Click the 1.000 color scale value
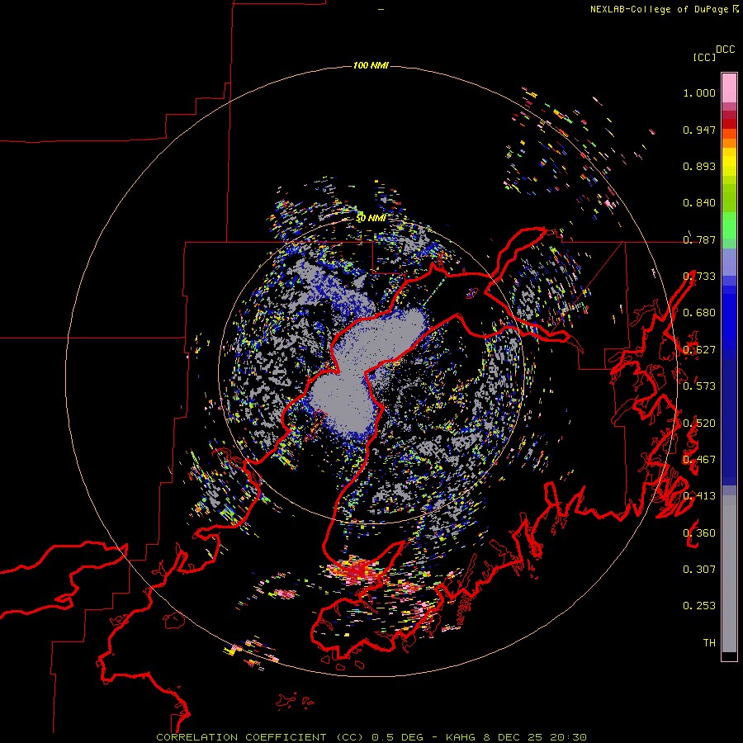This screenshot has width=743, height=743. click(x=699, y=92)
